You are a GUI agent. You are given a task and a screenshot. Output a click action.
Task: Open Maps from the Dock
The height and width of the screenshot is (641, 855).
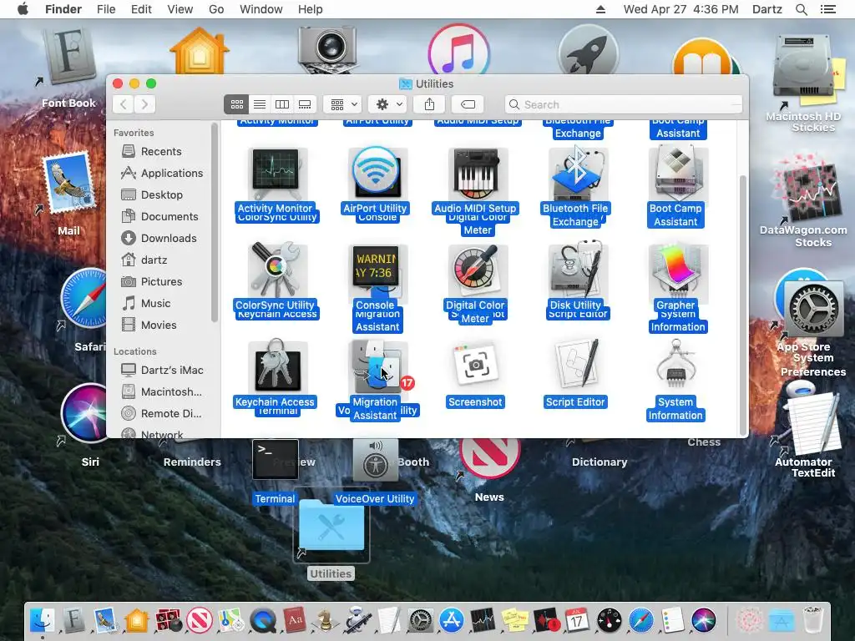[231, 620]
